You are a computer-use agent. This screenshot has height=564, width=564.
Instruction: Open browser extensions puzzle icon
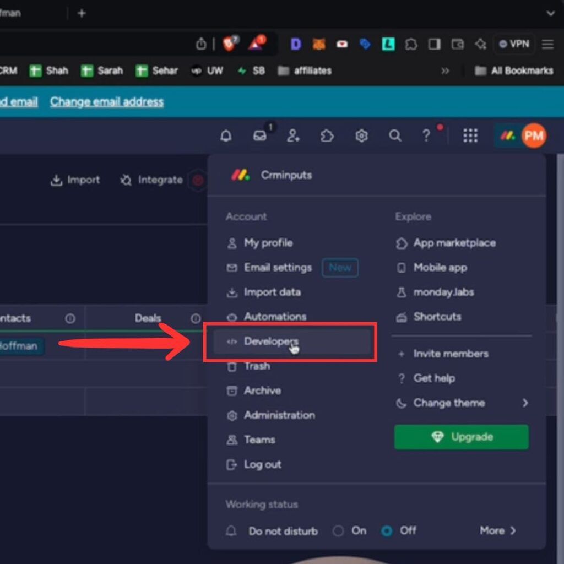[x=411, y=44]
